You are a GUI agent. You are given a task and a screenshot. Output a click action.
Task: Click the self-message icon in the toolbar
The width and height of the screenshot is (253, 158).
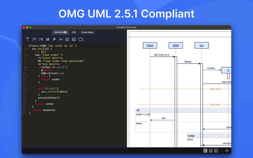[54, 39]
